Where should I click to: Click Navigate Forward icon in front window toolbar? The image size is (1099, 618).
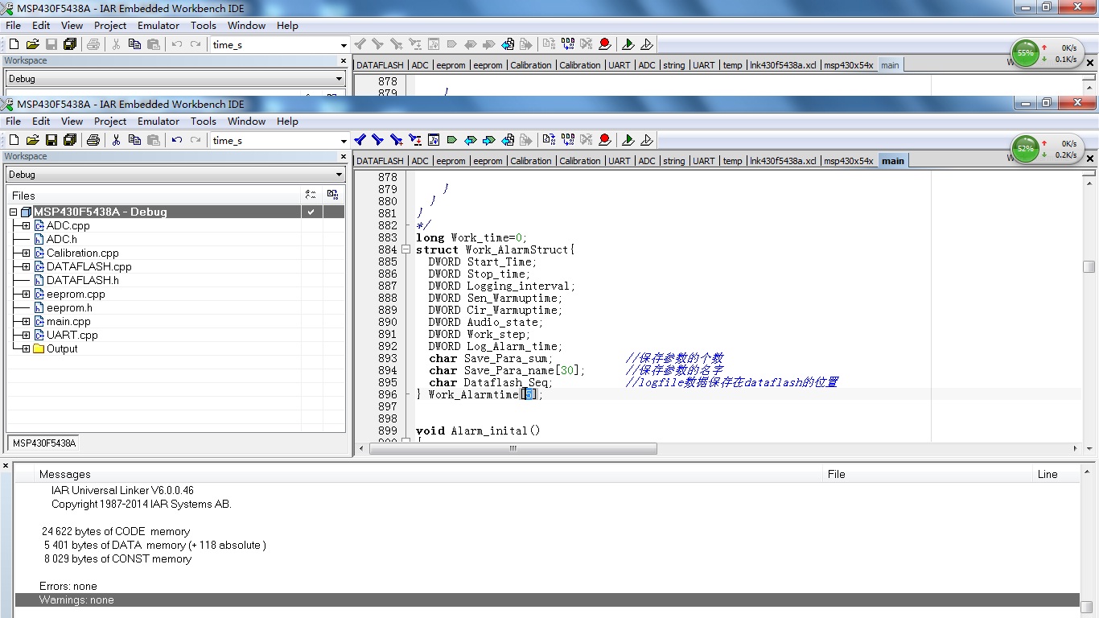[x=525, y=140]
